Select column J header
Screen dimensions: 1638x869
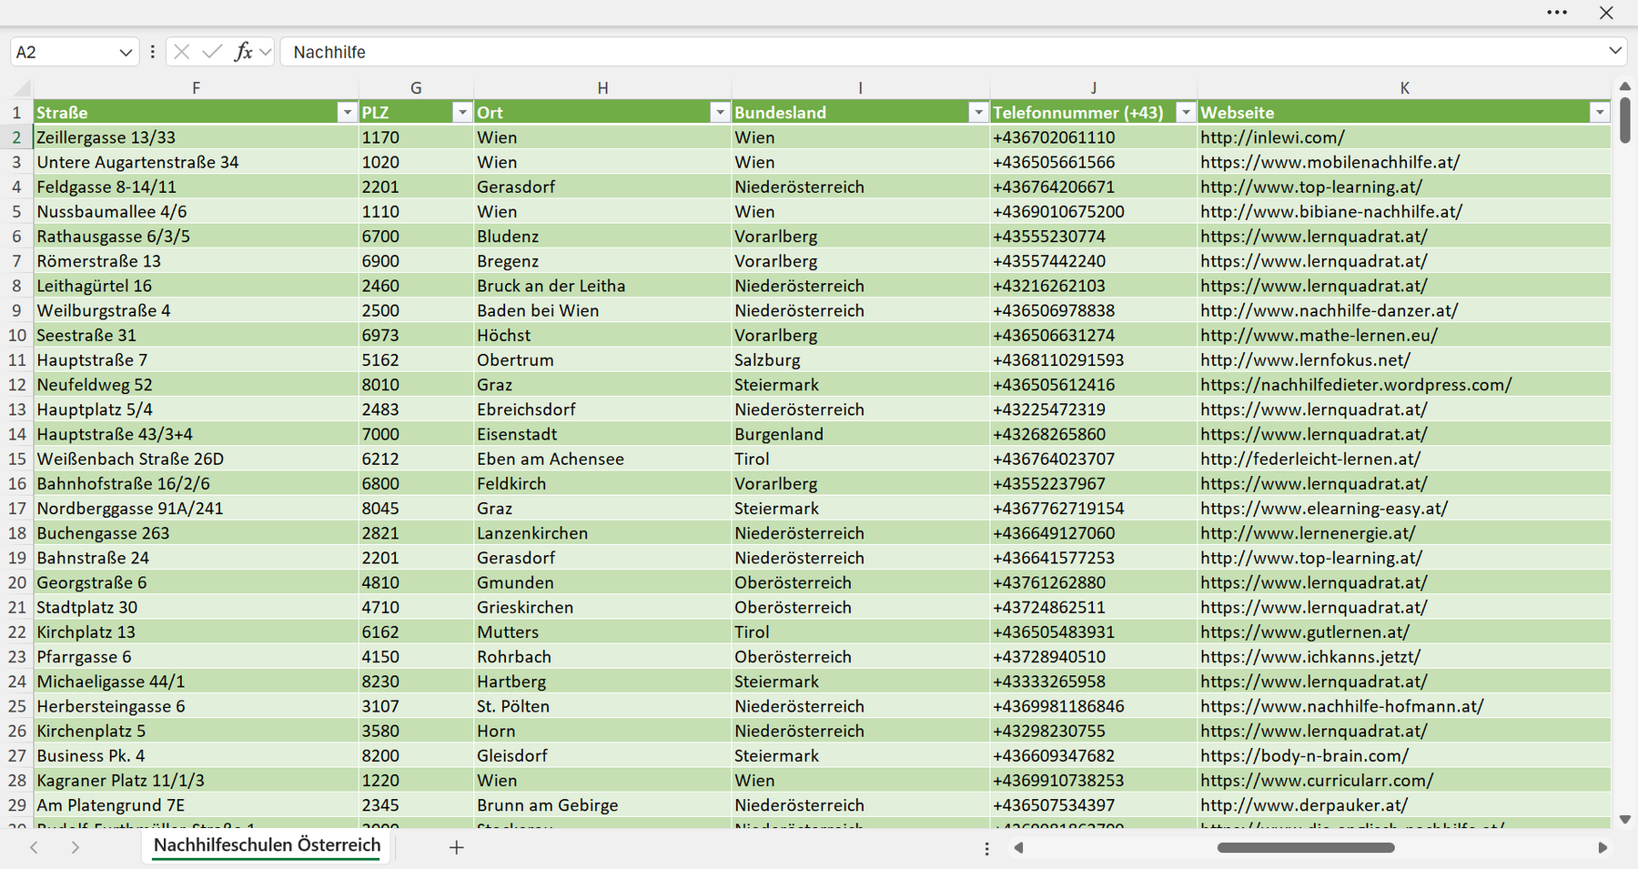pyautogui.click(x=1093, y=88)
